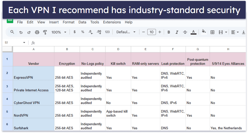Select the Kill switch header cell
Viewport: 248px width, 133px height.
[x=118, y=59]
